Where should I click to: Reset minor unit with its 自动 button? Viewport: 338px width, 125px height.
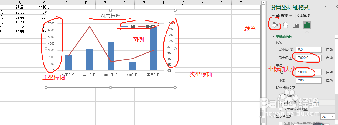tap(329, 81)
